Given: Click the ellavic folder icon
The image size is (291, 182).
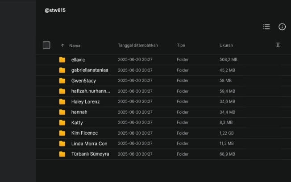Looking at the screenshot, I should 62,60.
